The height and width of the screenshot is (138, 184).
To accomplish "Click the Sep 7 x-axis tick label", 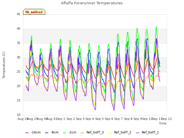I will coord(118,119).
